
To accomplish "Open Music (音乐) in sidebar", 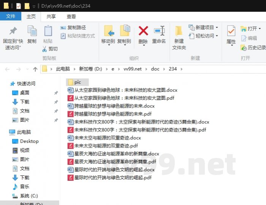I will pos(21,186).
